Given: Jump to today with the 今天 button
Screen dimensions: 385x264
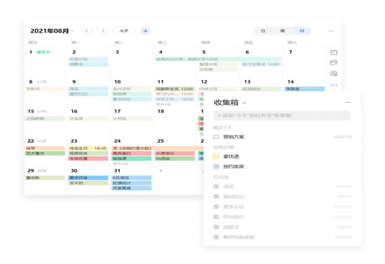Looking at the screenshot, I should pos(124,31).
